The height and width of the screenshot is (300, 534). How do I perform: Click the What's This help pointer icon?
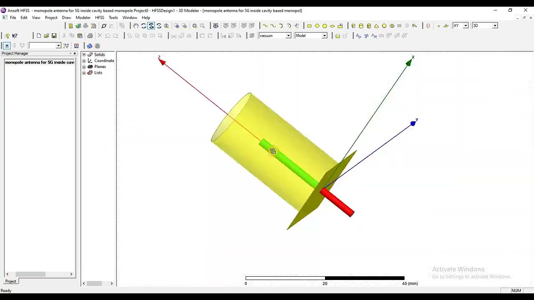15,36
